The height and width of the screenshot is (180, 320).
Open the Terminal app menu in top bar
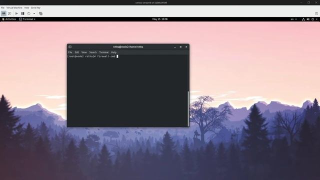click(x=27, y=19)
